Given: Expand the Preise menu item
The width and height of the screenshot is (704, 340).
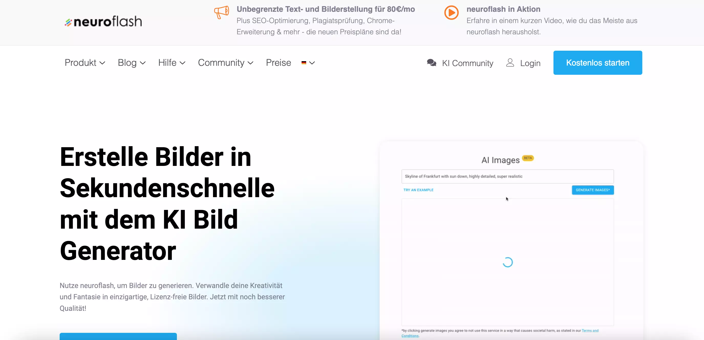Looking at the screenshot, I should [x=278, y=62].
